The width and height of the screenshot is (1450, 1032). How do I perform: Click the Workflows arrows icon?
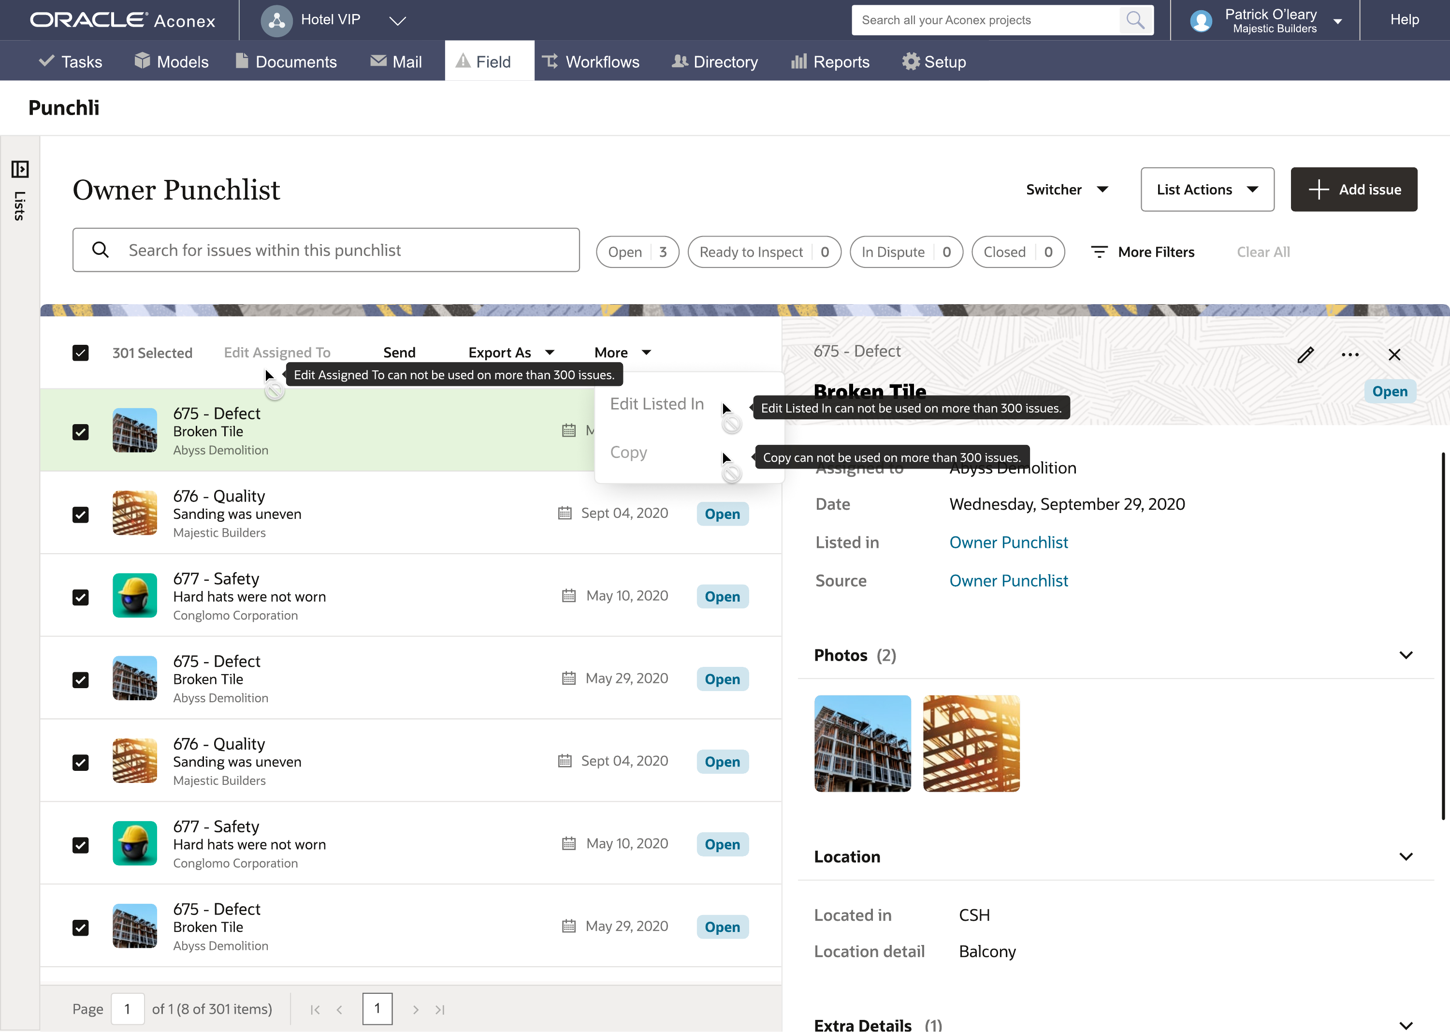[550, 61]
